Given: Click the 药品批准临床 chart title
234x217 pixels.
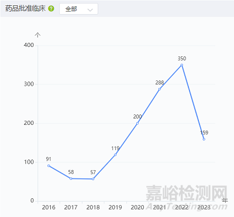Looking at the screenshot, I should pos(25,9).
